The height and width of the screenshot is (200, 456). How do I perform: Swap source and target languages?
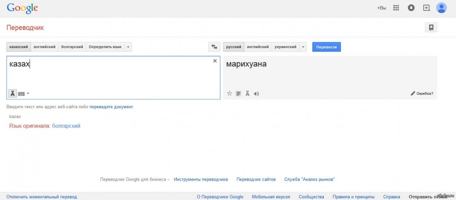click(214, 47)
